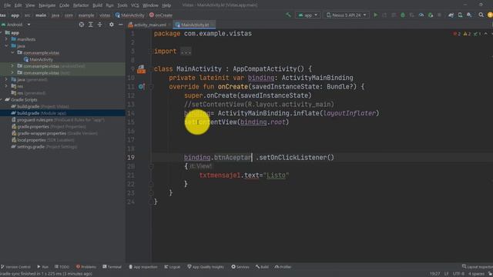Image resolution: width=493 pixels, height=277 pixels.
Task: Hide the project panel with the minus icon
Action: tap(121, 25)
